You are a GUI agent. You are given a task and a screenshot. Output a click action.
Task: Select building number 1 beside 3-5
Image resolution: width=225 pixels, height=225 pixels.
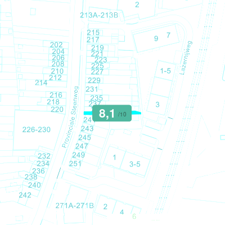114,157
